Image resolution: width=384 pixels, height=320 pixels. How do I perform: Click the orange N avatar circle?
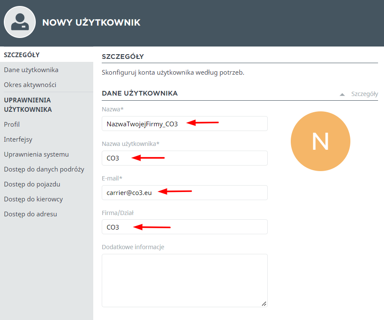pos(320,141)
